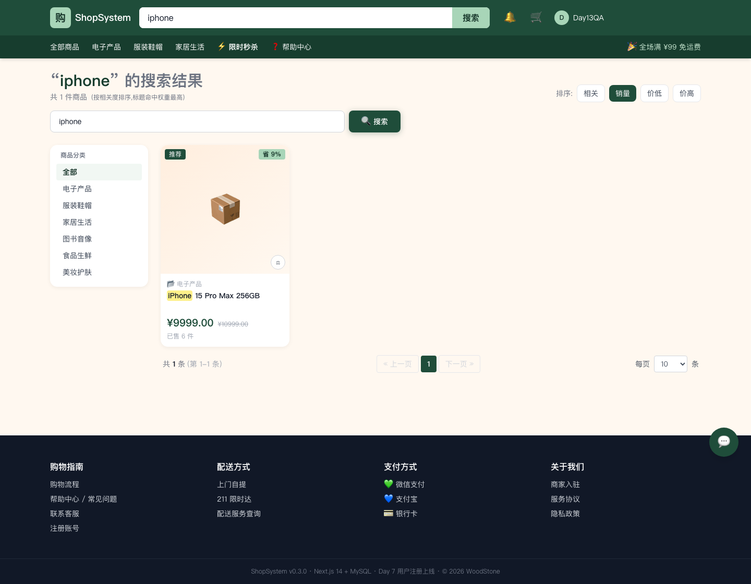Open the chat support bubble
The height and width of the screenshot is (584, 751).
point(724,442)
